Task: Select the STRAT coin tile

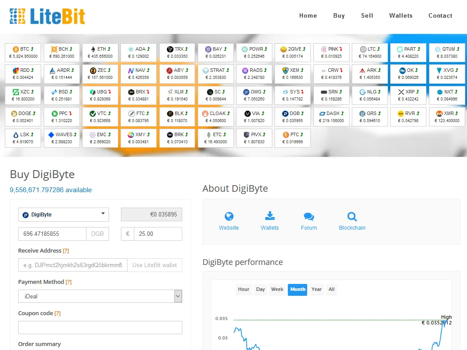Action: pos(216,74)
